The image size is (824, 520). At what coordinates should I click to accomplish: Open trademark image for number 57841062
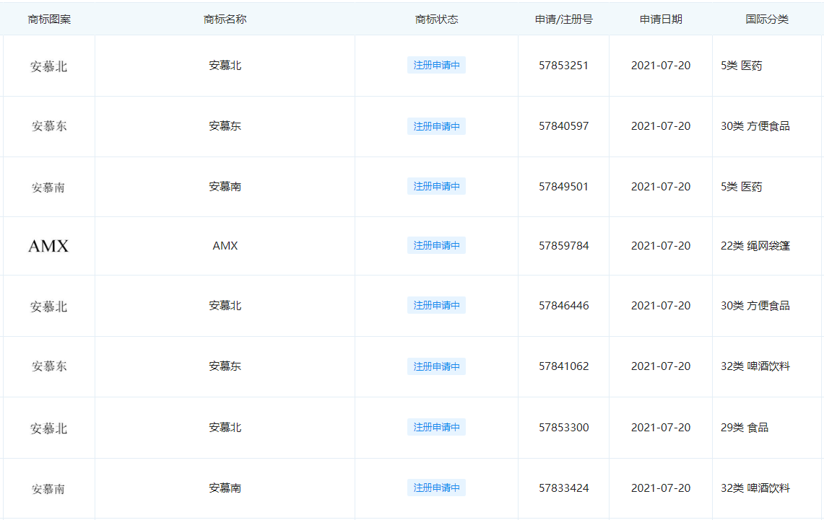click(x=49, y=366)
